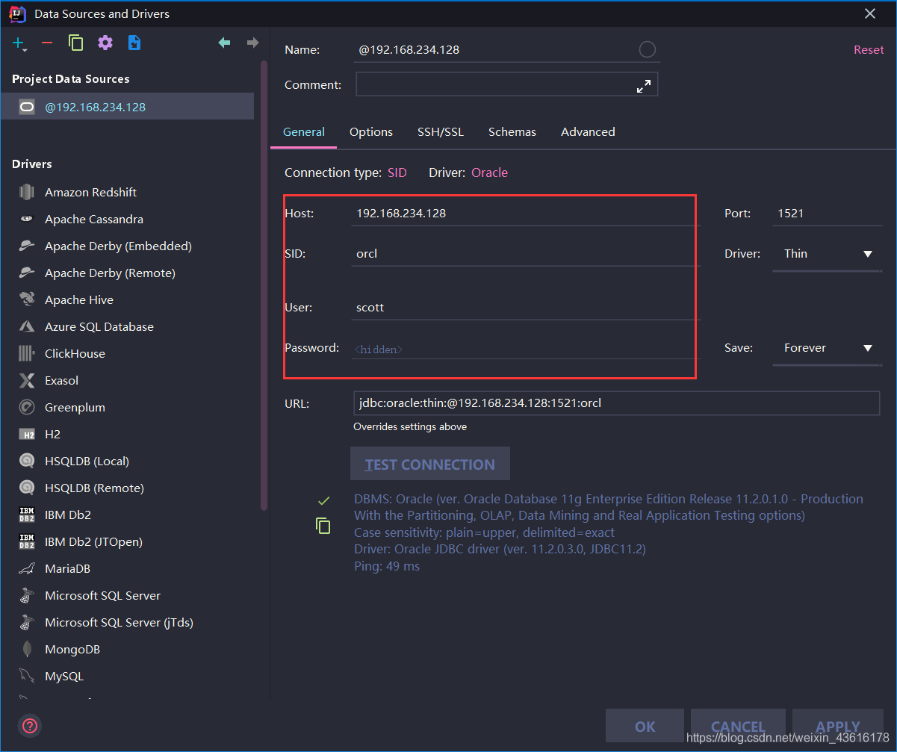Click the Oracle driver link

tap(489, 173)
